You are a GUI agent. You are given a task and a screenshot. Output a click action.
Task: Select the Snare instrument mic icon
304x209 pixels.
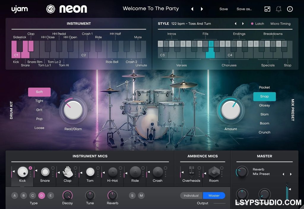45,172
